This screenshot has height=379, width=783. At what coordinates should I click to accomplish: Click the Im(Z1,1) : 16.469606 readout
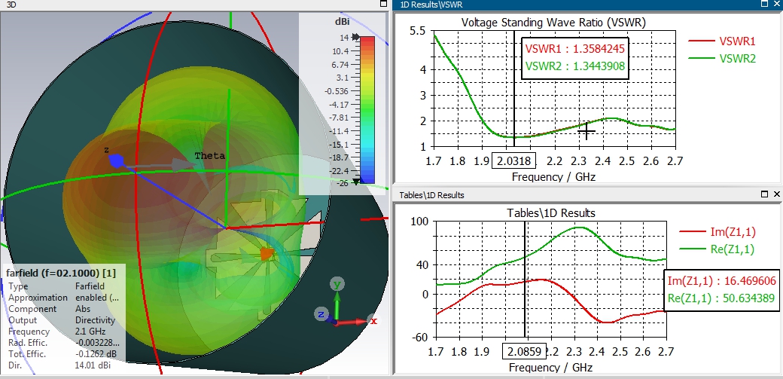click(721, 281)
